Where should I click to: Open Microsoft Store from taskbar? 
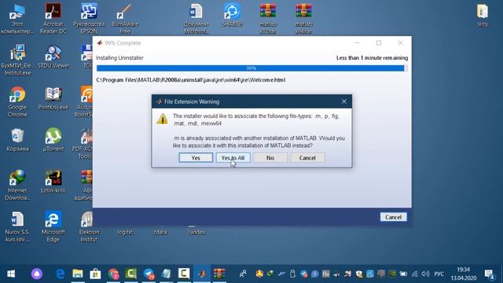point(95,274)
